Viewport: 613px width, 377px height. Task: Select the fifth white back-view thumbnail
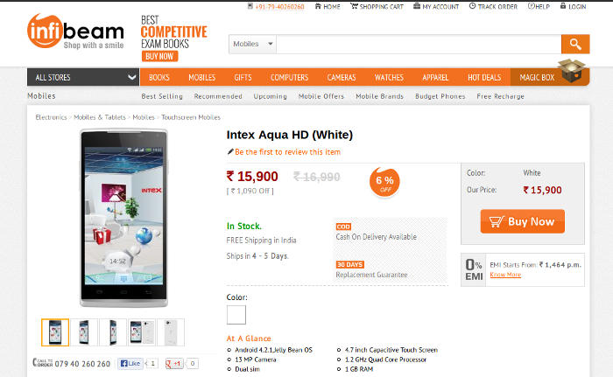point(171,332)
